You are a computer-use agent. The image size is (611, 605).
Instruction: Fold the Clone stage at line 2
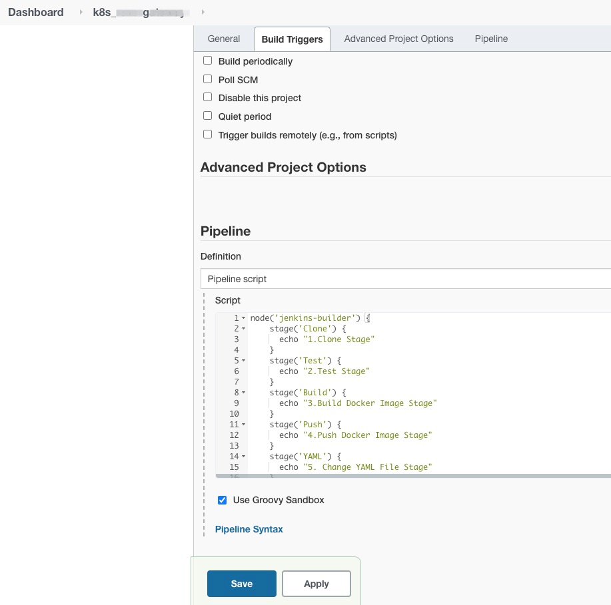pos(244,329)
